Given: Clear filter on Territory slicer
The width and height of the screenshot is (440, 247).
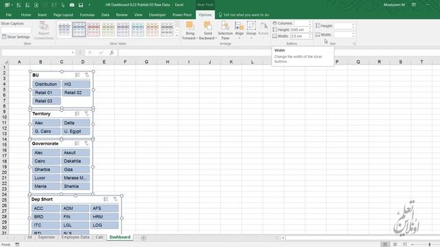Looking at the screenshot, I should 87,113.
